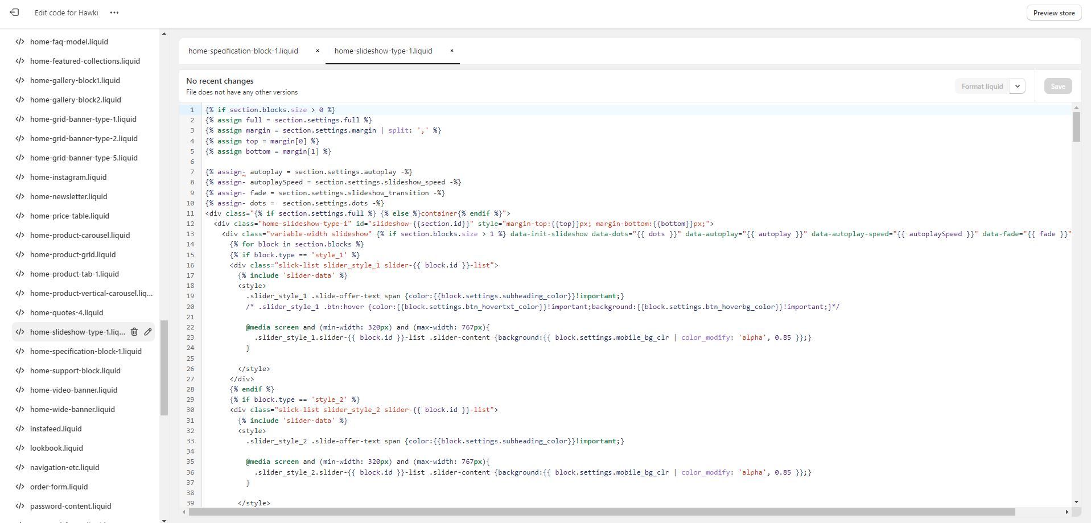
Task: Delete home-slideshow-type-1.liquid using trash icon
Action: (134, 332)
